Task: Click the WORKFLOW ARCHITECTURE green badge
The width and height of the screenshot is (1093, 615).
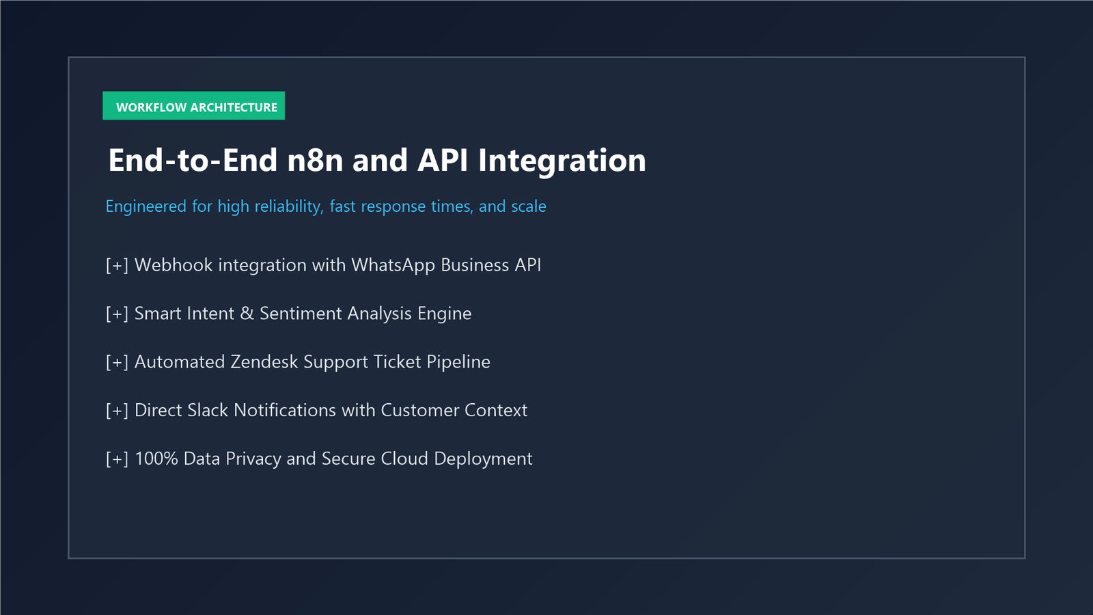Action: pos(194,106)
